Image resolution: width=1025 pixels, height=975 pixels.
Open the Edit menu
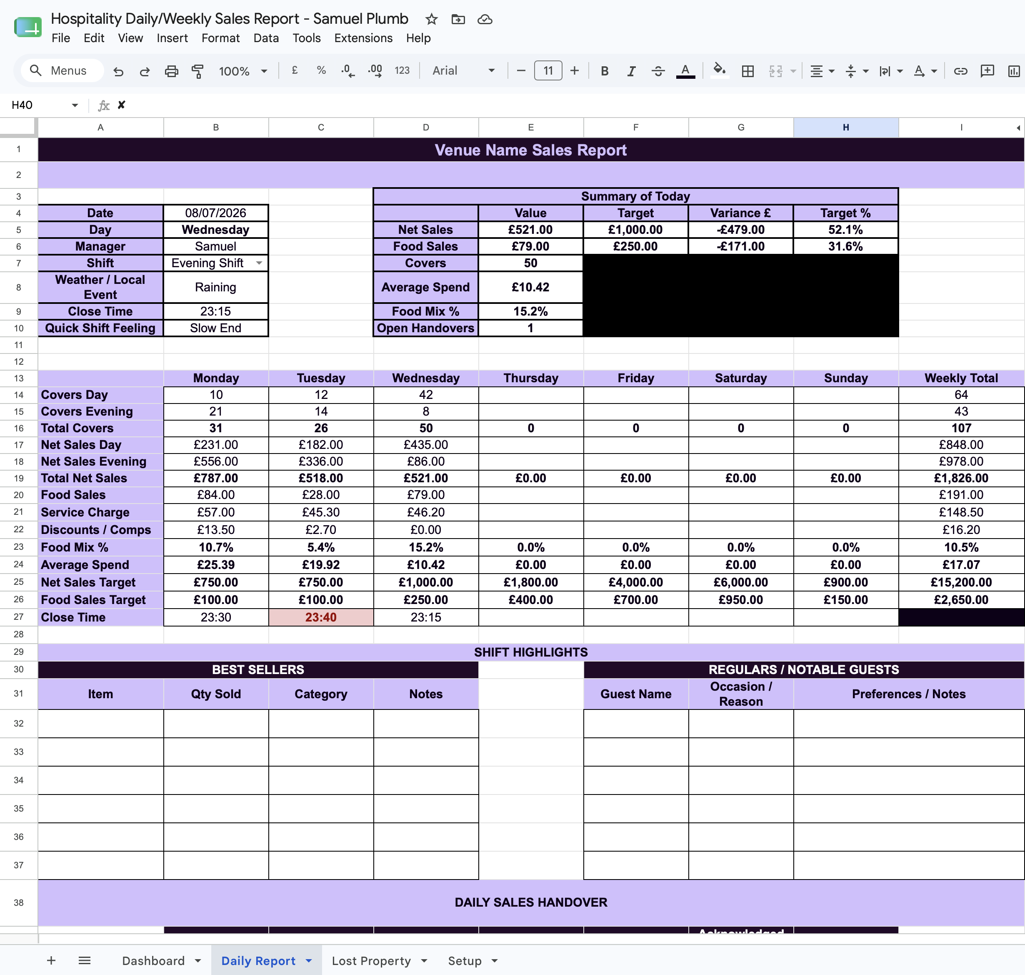(94, 38)
